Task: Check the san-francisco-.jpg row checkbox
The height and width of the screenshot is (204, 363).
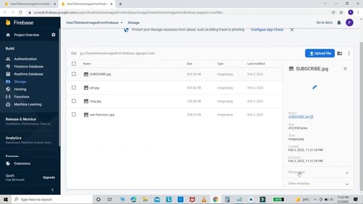Action: [74, 114]
